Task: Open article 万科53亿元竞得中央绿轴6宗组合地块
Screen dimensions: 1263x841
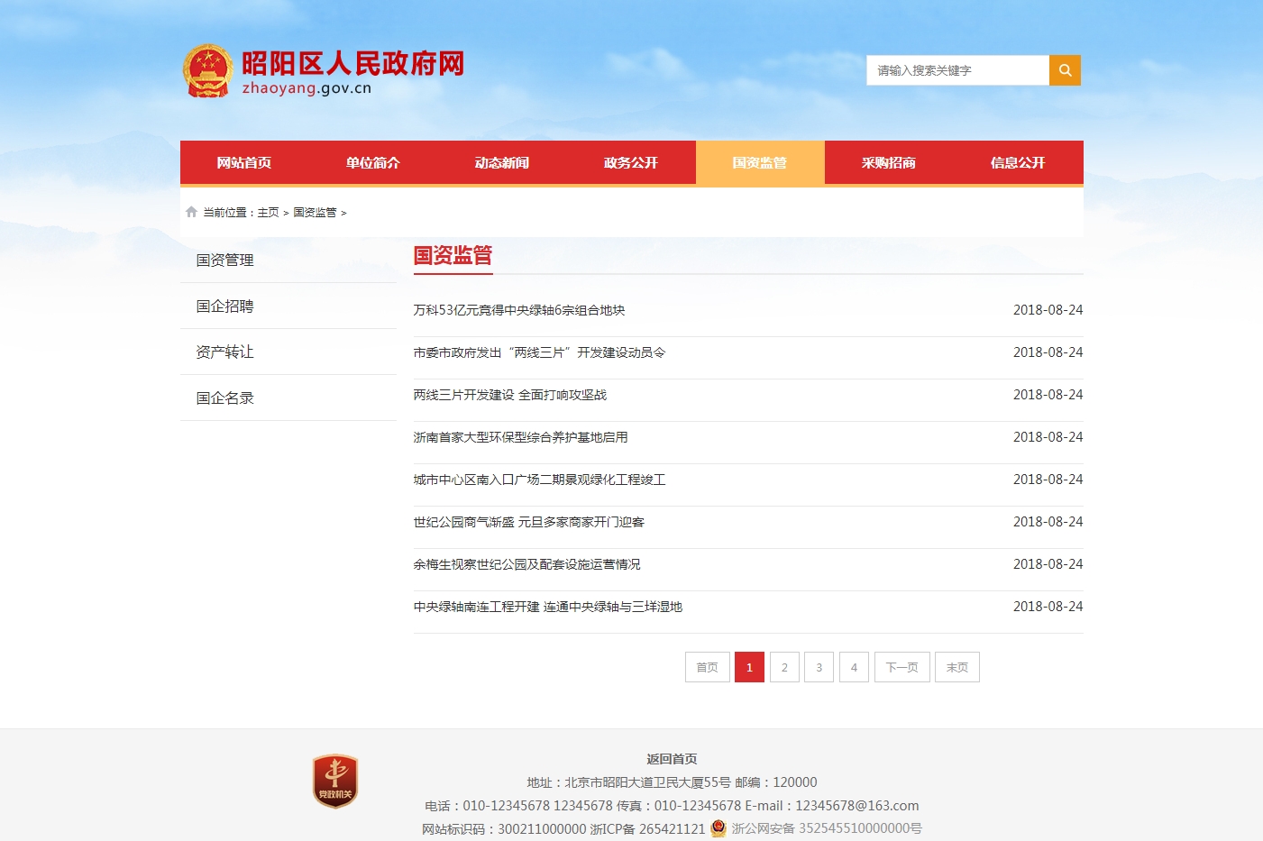Action: click(519, 310)
